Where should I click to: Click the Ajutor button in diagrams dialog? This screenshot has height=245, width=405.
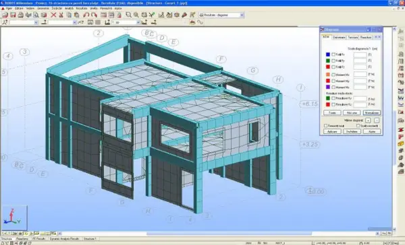(x=372, y=131)
